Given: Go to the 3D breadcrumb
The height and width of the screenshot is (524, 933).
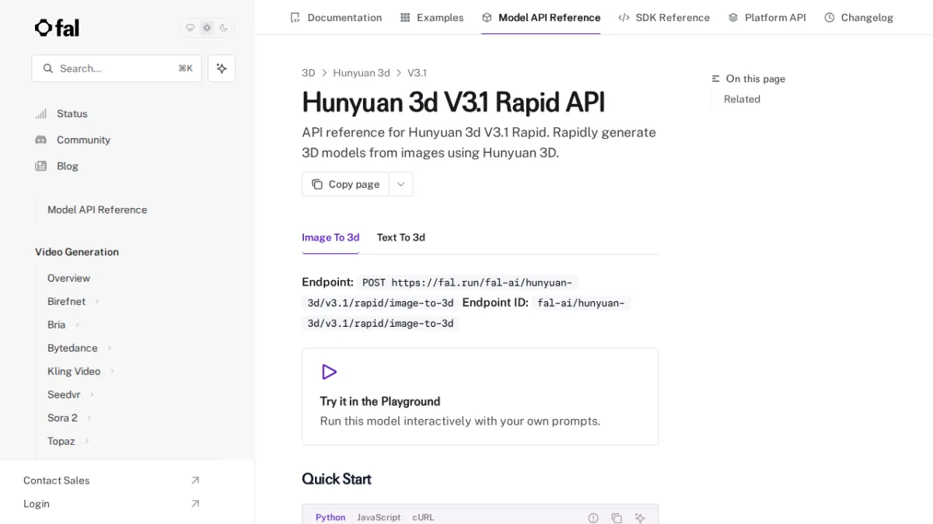Looking at the screenshot, I should click(309, 73).
